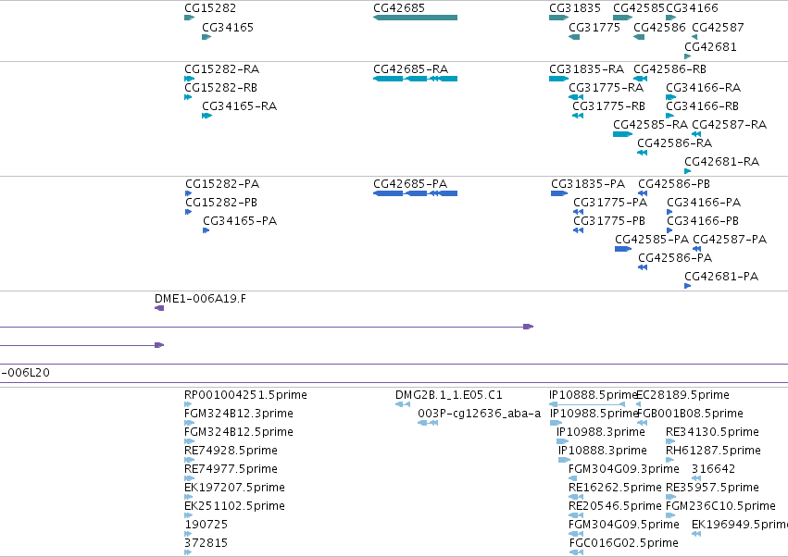Select EST FGM304G09.3prime
The image size is (788, 557).
pos(624,469)
